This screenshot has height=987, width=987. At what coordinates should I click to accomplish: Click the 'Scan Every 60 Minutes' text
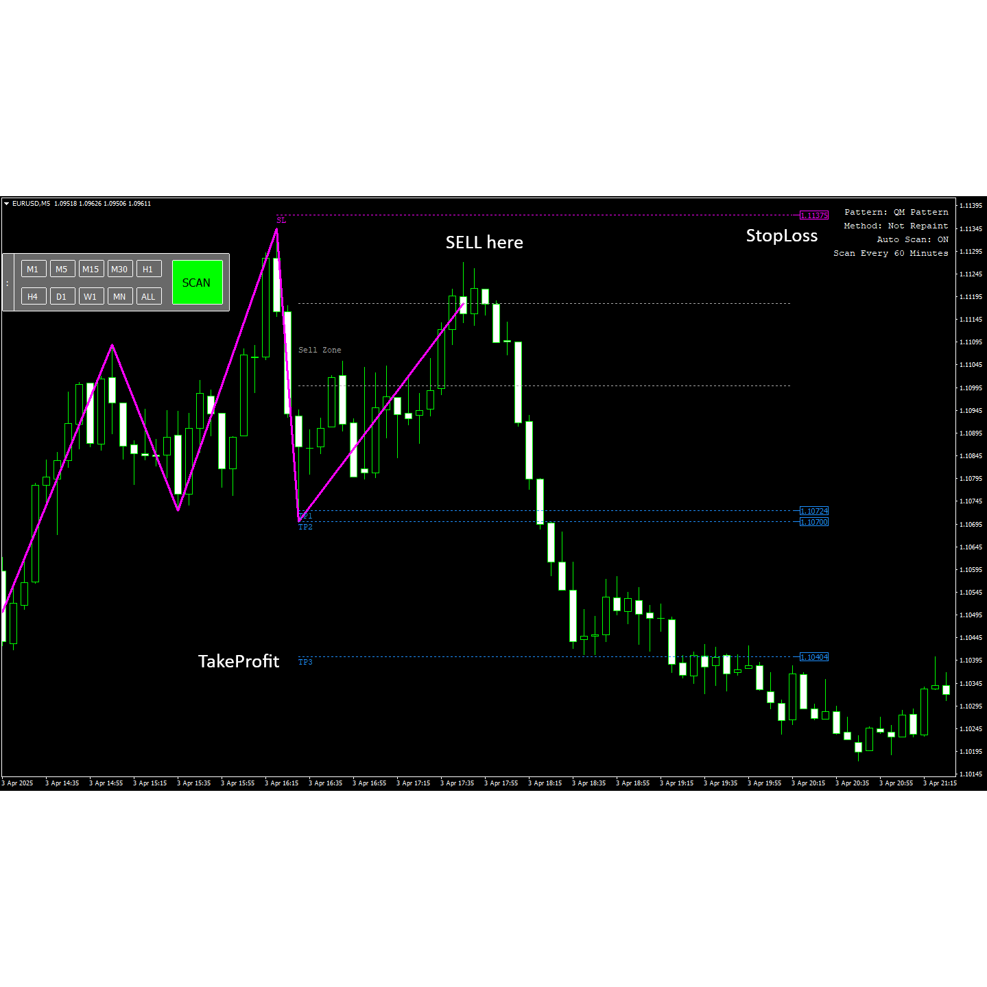tap(891, 253)
